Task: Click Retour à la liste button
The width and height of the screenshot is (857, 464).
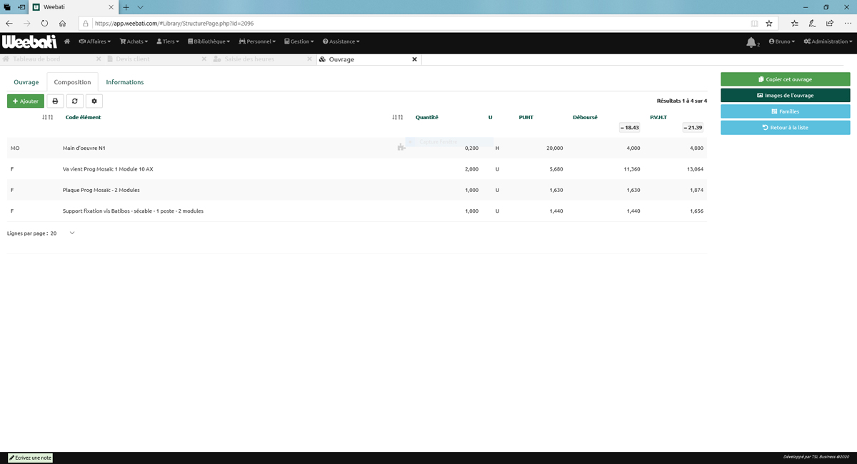Action: pos(785,128)
